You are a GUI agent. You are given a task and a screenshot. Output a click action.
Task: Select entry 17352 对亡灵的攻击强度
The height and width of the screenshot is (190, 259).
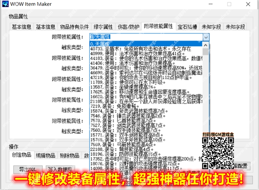146,159
